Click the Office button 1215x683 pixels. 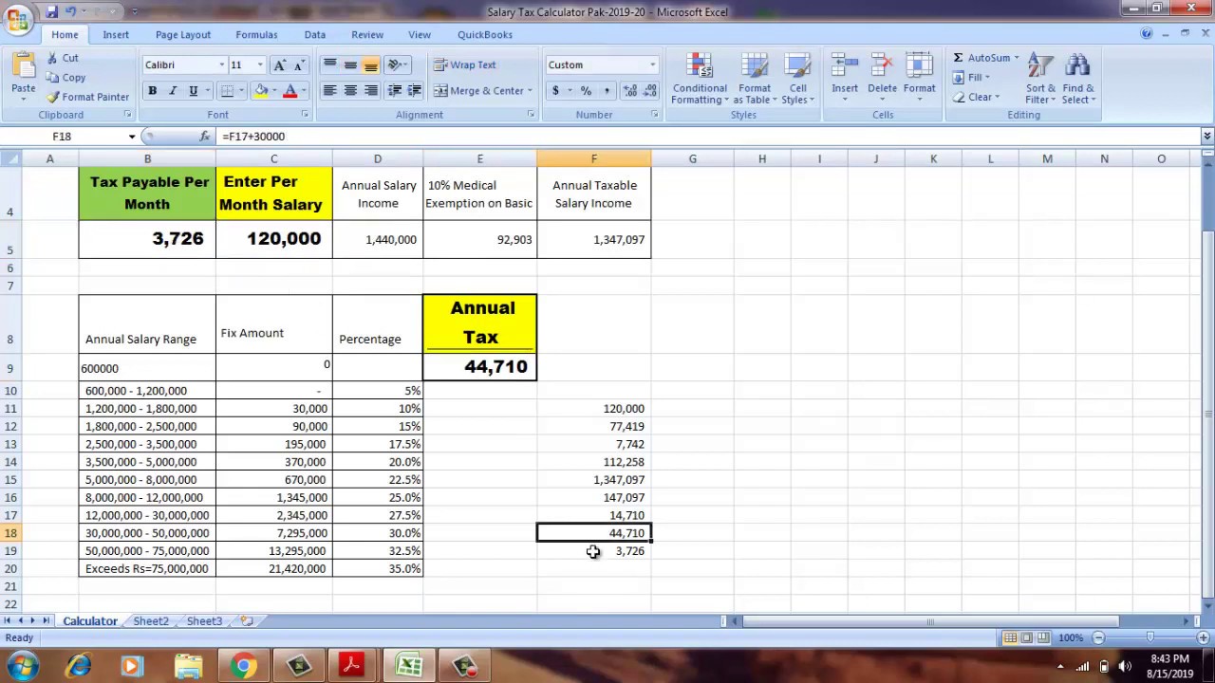[x=17, y=18]
